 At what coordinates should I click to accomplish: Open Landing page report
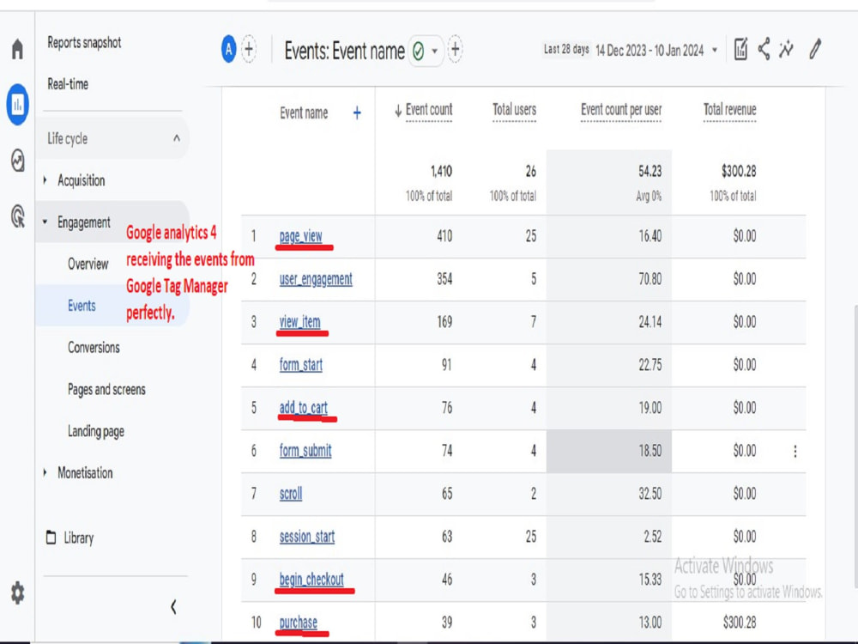[96, 432]
